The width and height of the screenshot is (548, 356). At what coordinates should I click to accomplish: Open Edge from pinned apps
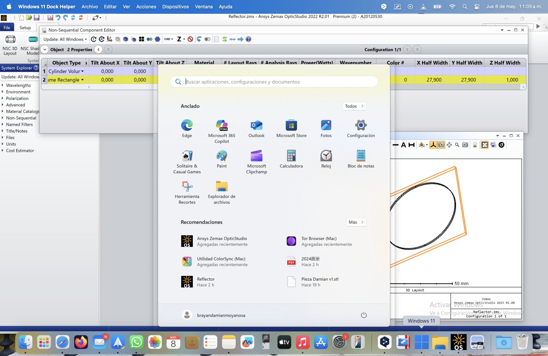pos(187,129)
